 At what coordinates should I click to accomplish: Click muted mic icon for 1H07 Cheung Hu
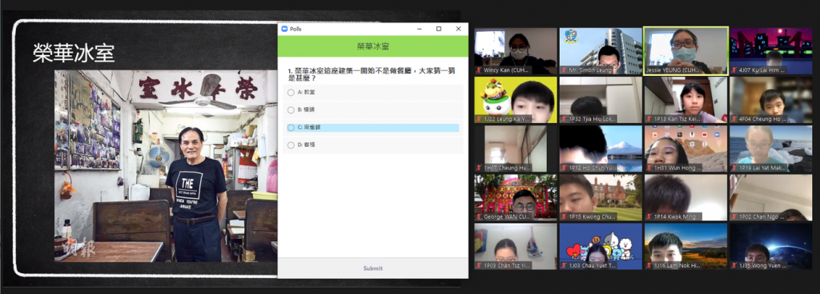pyautogui.click(x=479, y=168)
